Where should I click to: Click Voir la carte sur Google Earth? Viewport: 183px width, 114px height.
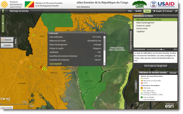click(155, 66)
